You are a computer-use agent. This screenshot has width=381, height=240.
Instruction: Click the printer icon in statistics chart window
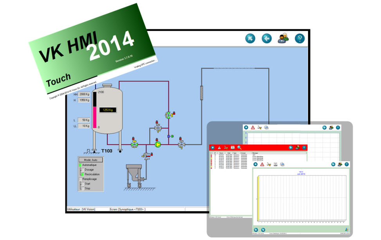(x=282, y=164)
